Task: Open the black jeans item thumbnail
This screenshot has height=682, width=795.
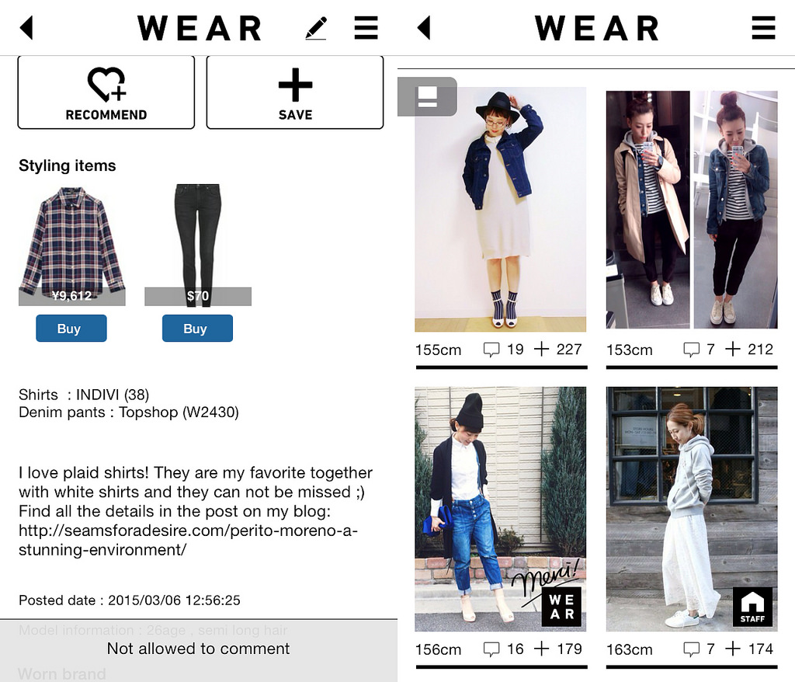Action: point(198,245)
